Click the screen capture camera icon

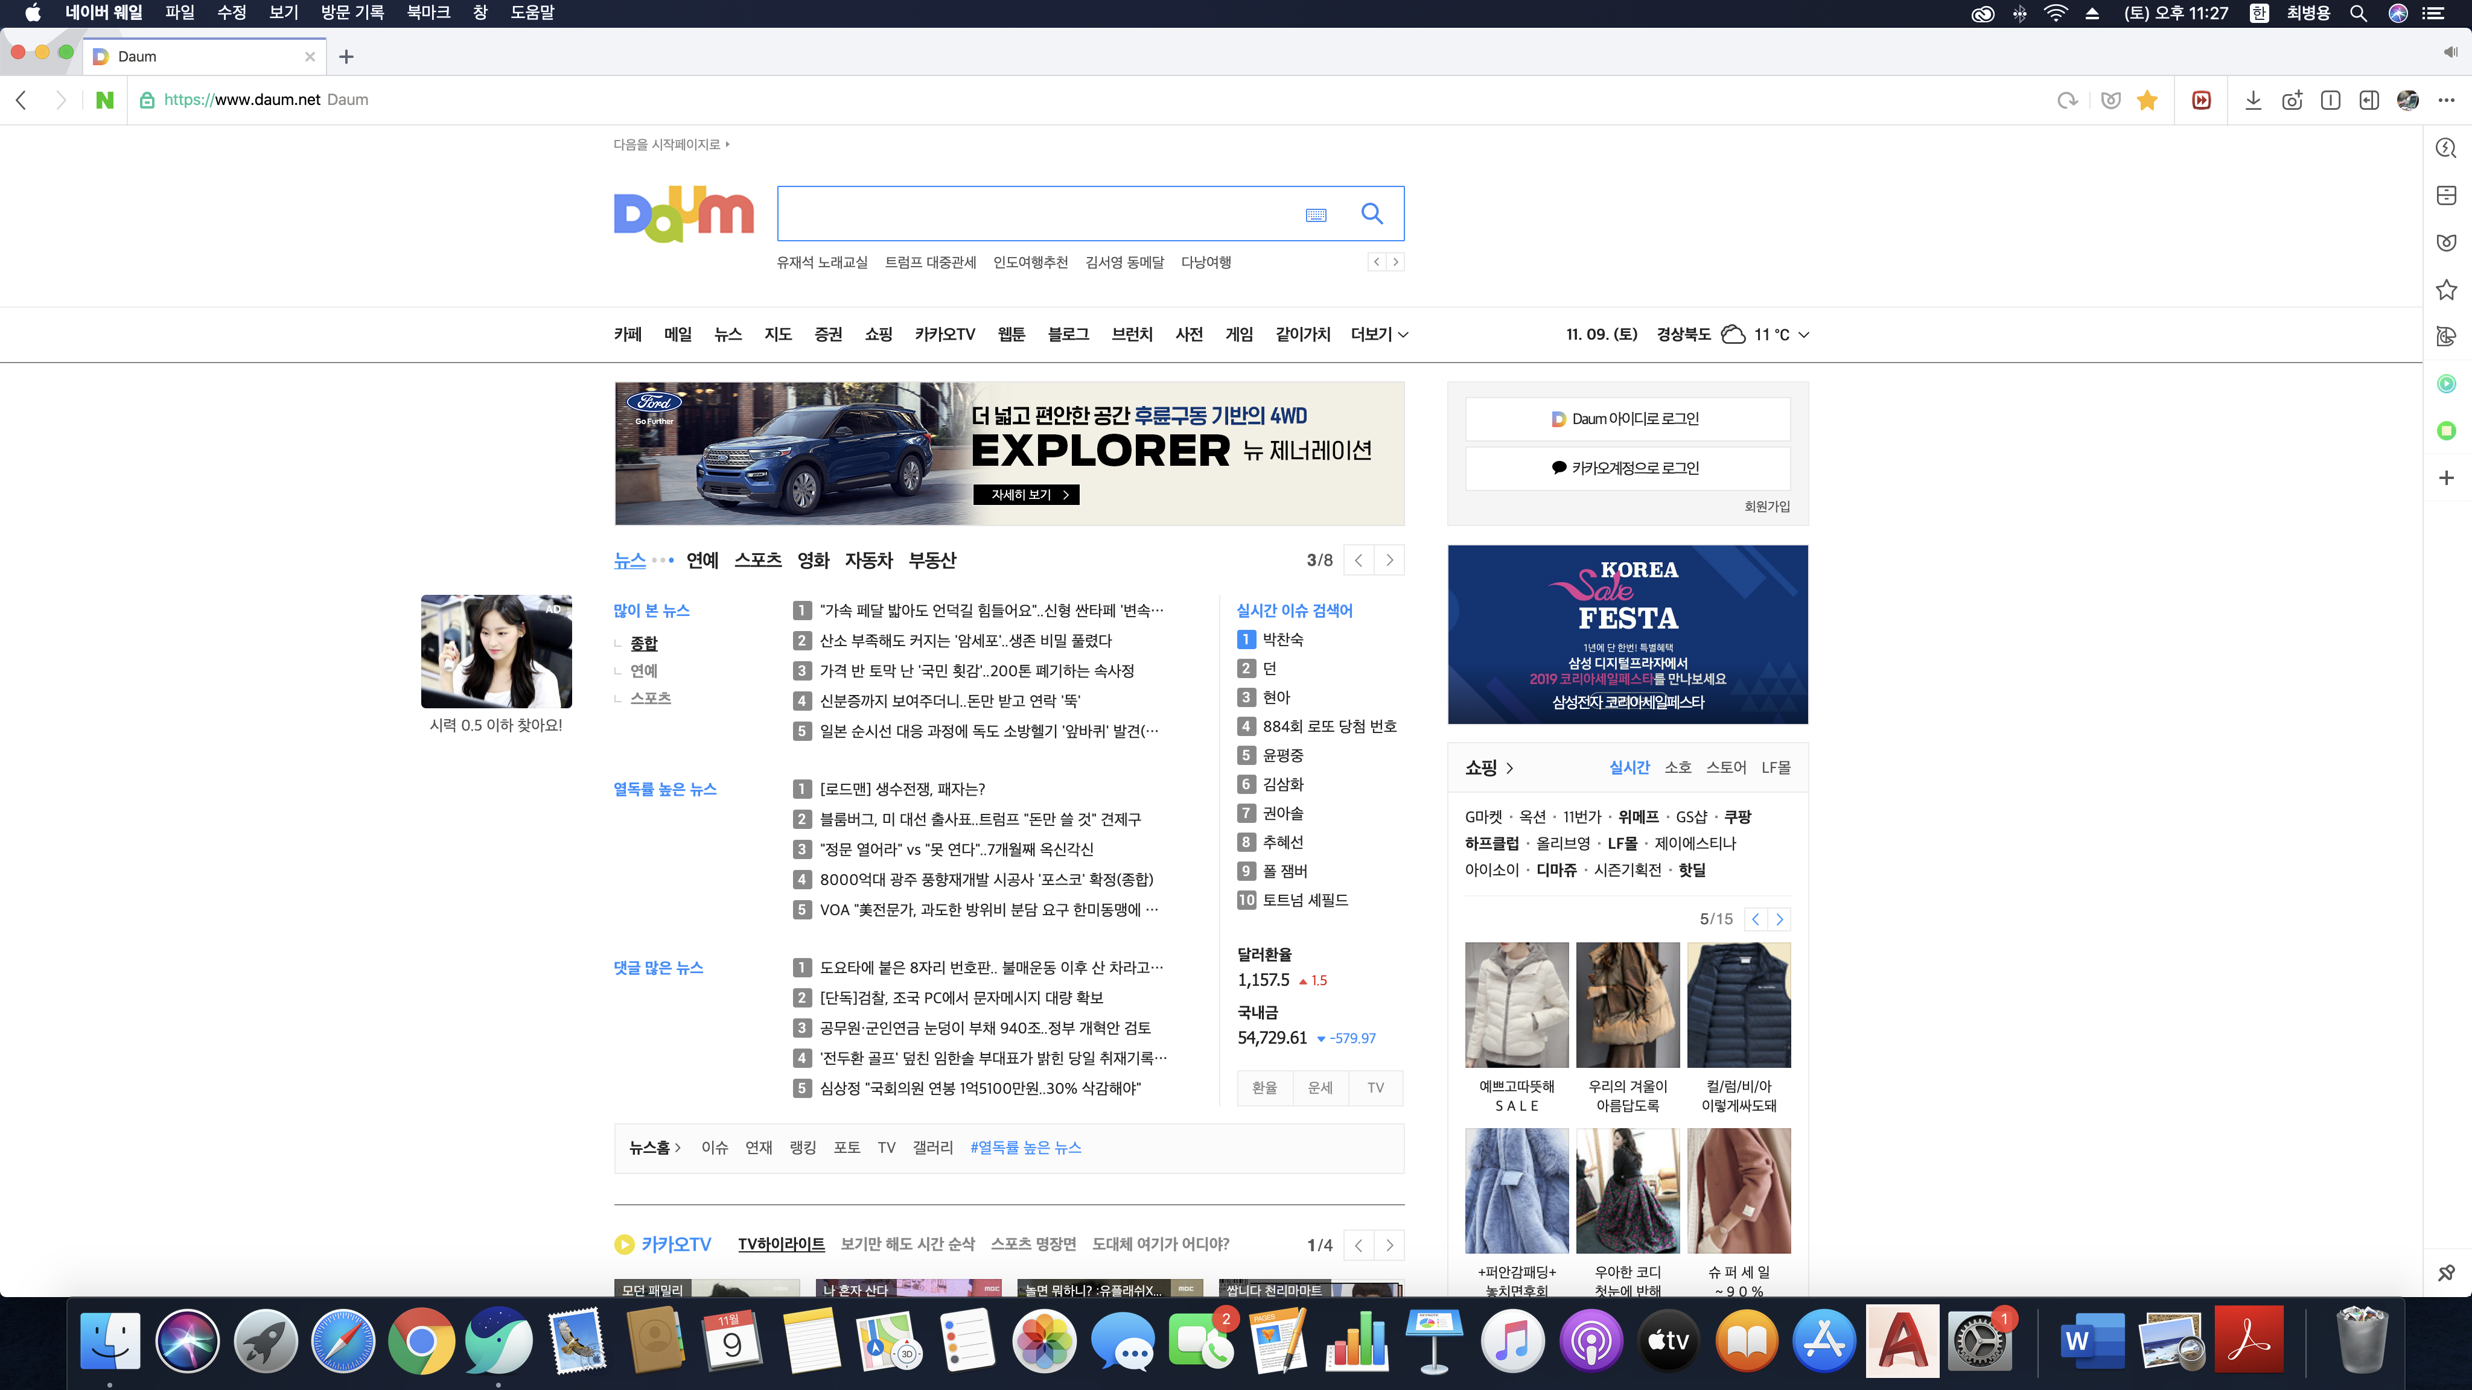(x=2292, y=101)
